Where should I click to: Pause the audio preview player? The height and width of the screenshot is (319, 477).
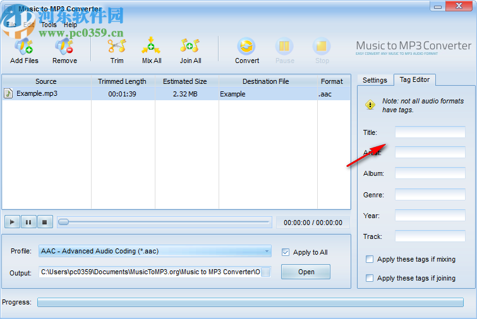(28, 222)
